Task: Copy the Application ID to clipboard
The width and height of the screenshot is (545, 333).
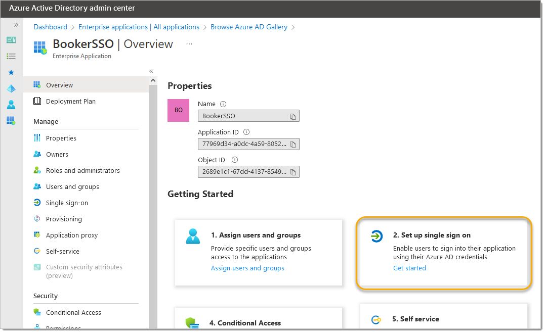Action: 292,145
